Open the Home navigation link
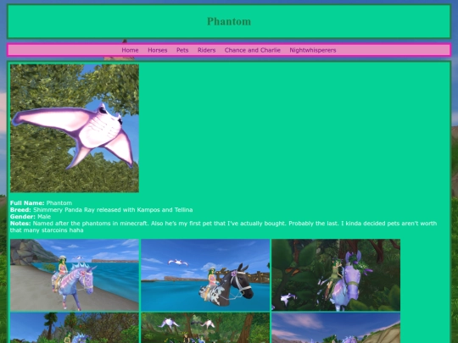 point(130,50)
